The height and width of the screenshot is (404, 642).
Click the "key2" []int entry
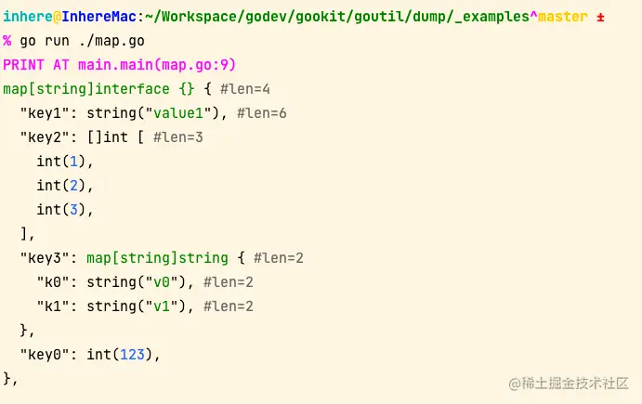pyautogui.click(x=111, y=137)
